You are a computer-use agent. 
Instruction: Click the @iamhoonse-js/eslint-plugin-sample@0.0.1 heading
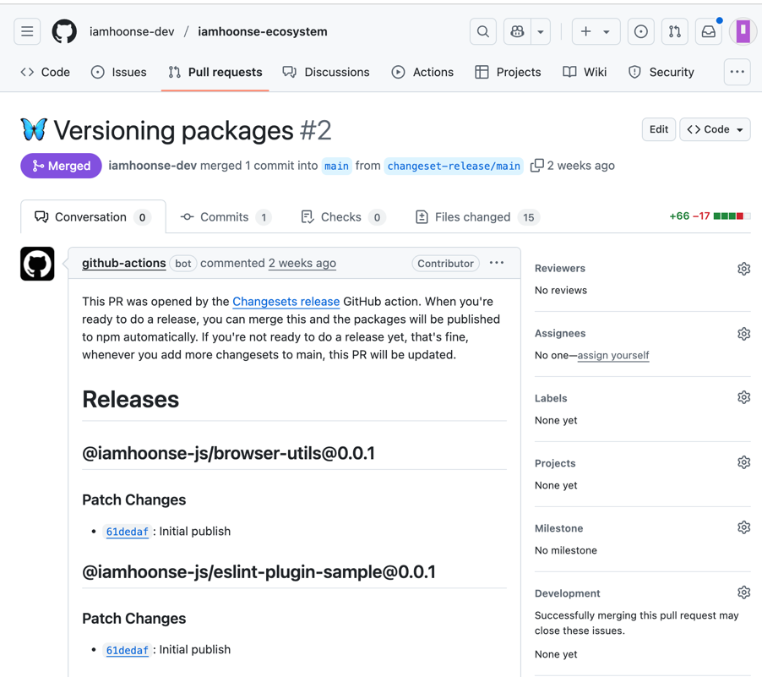(x=259, y=572)
